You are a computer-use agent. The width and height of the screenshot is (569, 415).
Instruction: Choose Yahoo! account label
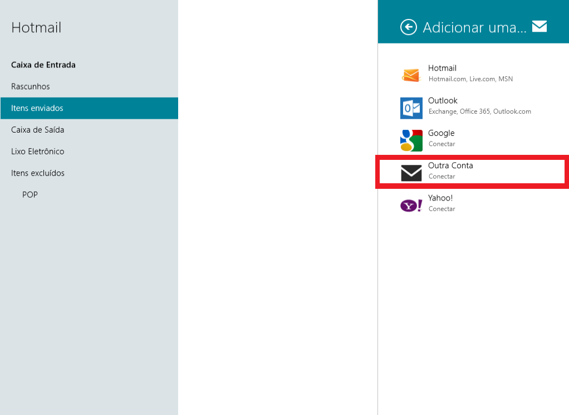[x=440, y=198]
